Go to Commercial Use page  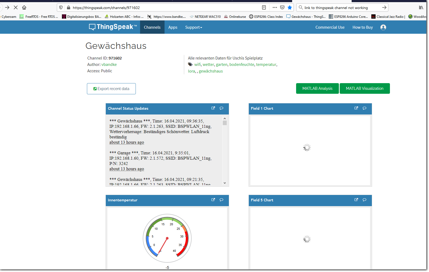330,27
